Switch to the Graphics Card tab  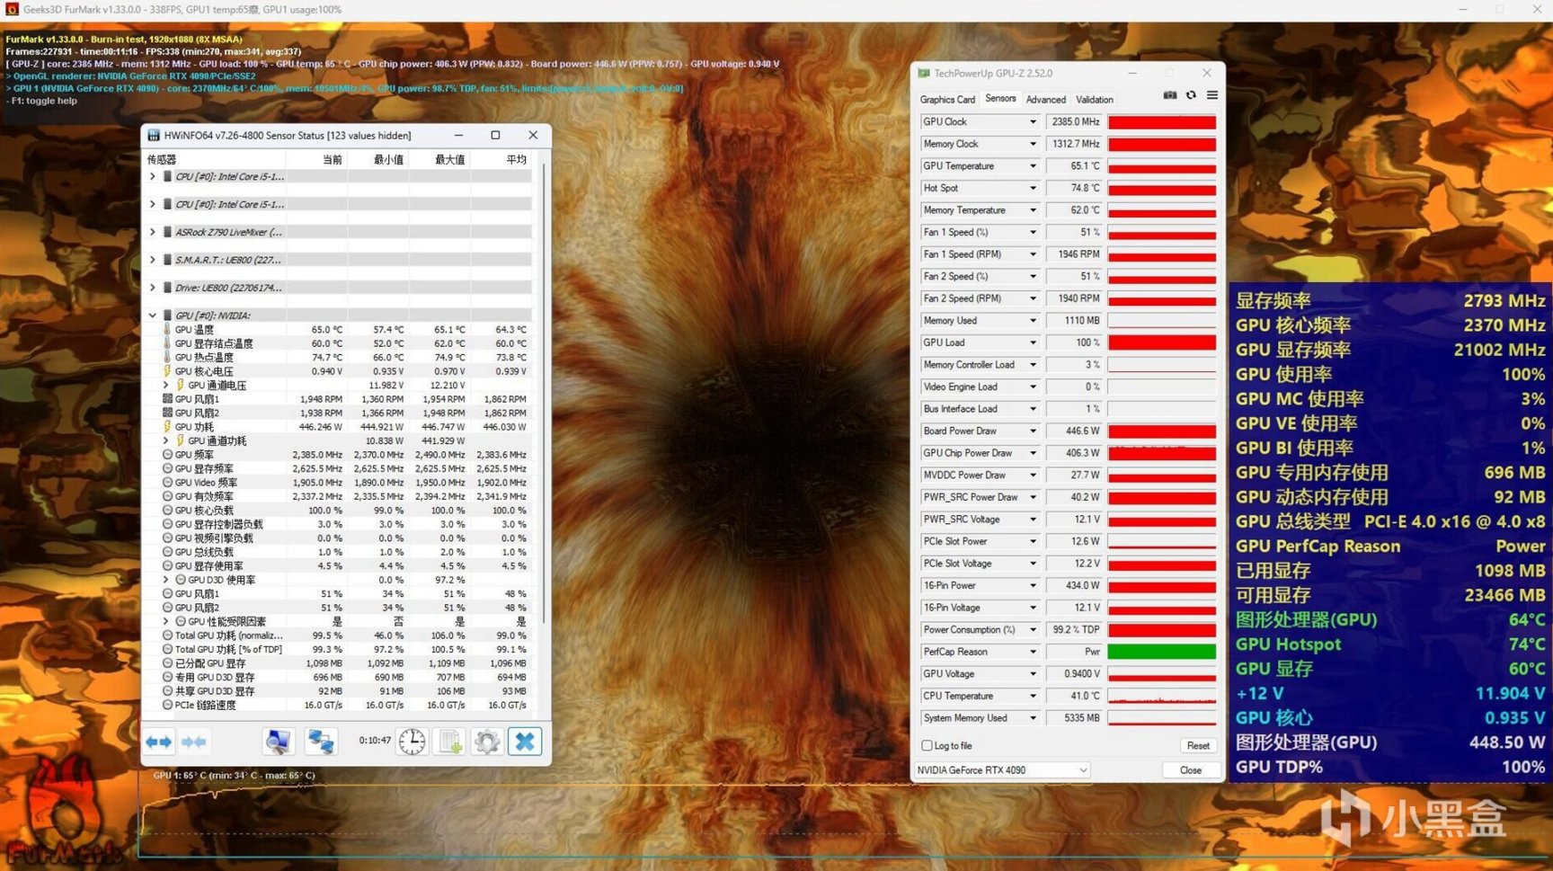pos(947,100)
